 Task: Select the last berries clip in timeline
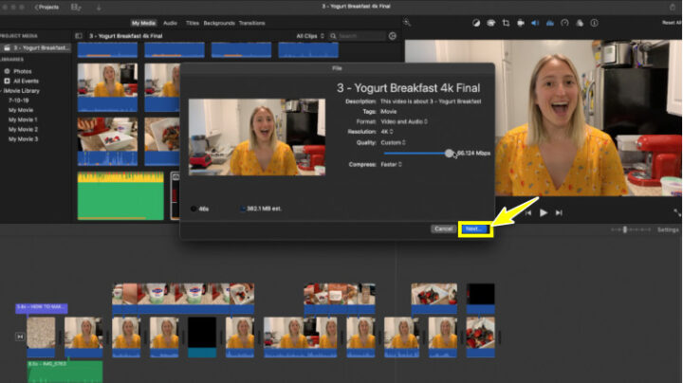480,337
